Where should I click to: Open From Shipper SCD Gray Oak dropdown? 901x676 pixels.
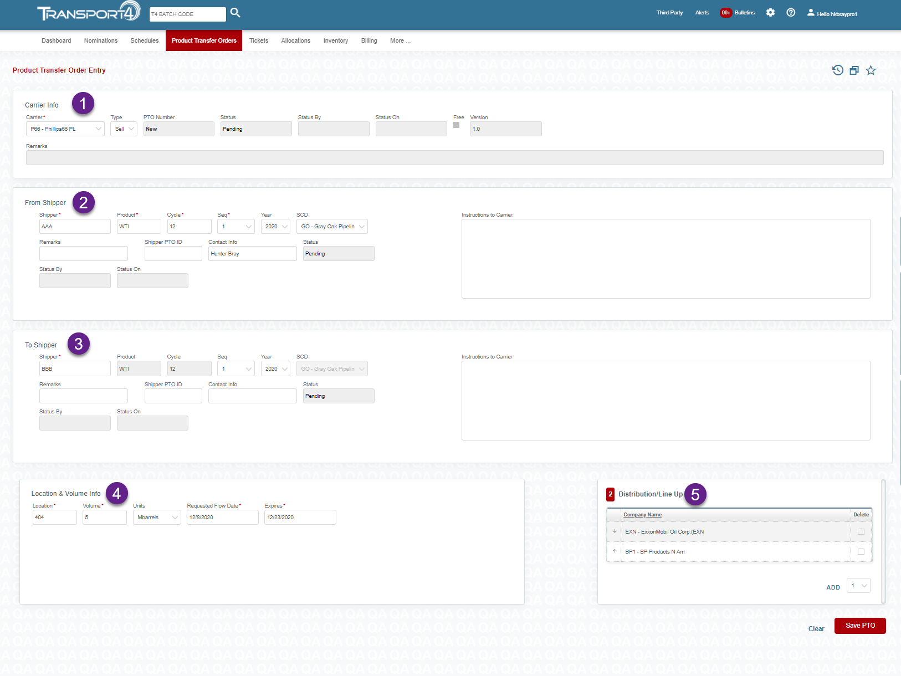331,227
